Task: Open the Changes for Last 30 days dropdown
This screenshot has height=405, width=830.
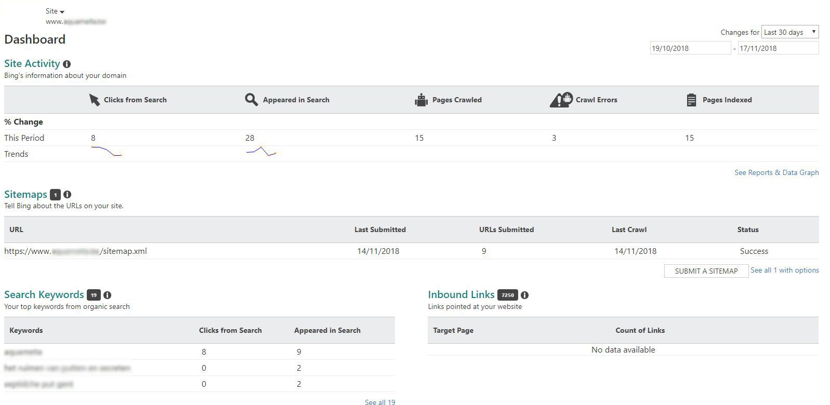Action: [x=790, y=32]
